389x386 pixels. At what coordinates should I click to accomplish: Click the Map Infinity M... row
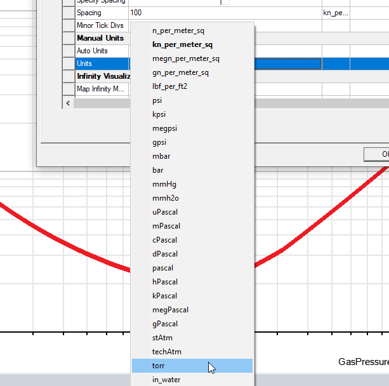click(x=102, y=89)
